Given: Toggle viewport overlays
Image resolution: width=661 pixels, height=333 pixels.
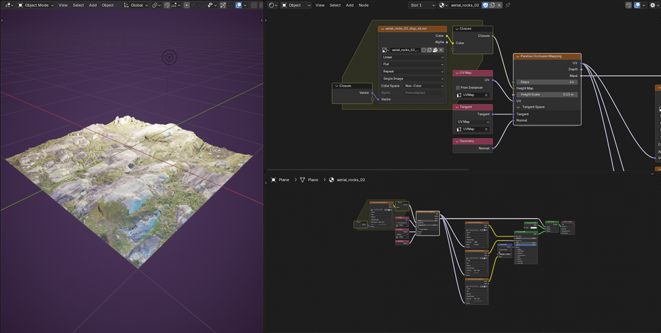Looking at the screenshot, I should pyautogui.click(x=239, y=5).
